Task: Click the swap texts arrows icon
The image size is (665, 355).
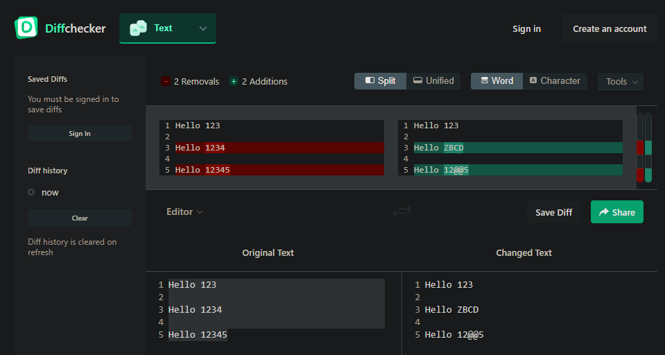Action: [x=401, y=211]
